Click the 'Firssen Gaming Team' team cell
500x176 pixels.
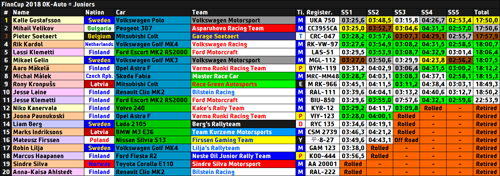coord(243,140)
